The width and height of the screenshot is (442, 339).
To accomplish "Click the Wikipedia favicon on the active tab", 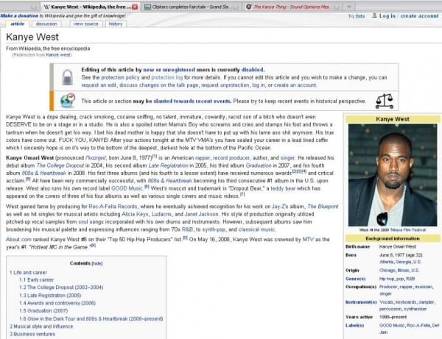I will click(x=47, y=7).
